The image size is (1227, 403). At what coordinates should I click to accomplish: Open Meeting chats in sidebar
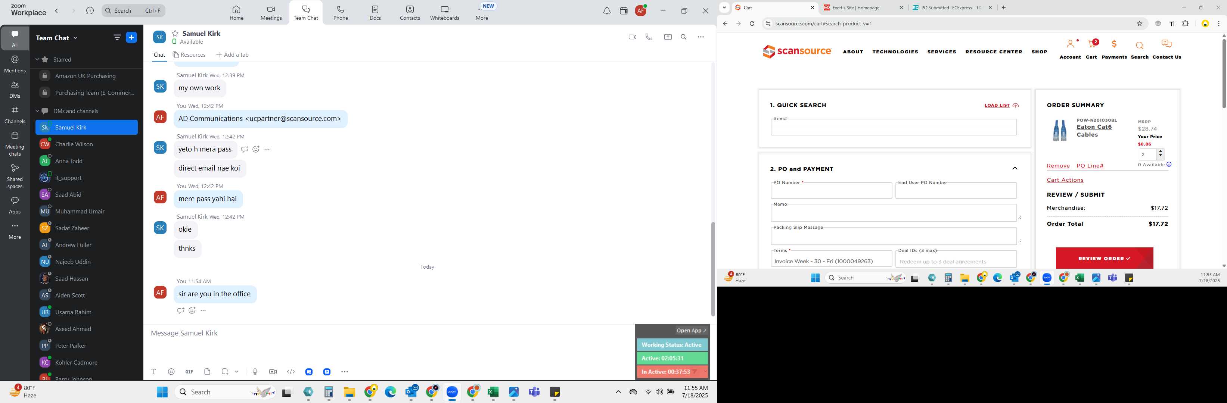[x=15, y=144]
